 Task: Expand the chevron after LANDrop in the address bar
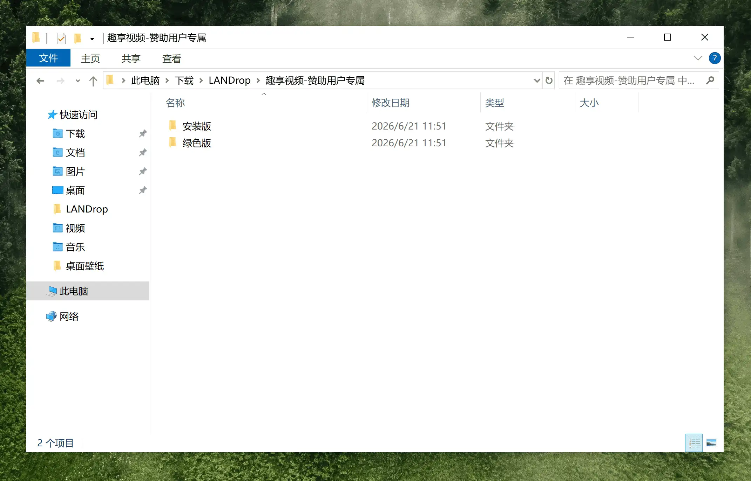[258, 81]
